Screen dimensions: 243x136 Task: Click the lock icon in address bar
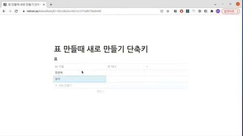tap(24, 11)
